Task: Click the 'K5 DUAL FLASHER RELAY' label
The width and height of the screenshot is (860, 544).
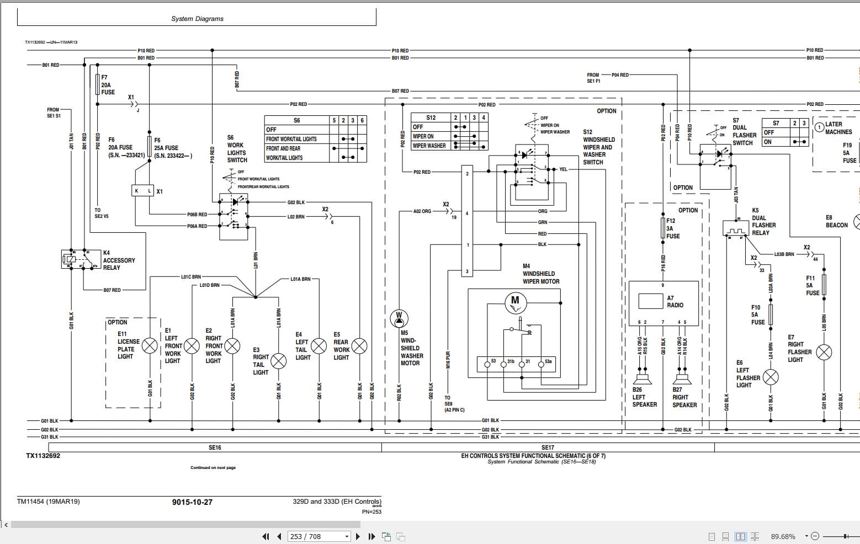Action: (x=763, y=222)
